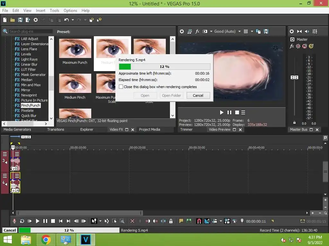Click Play From Start in transport bar
Viewport: 329px width, 246px height.
30,221
